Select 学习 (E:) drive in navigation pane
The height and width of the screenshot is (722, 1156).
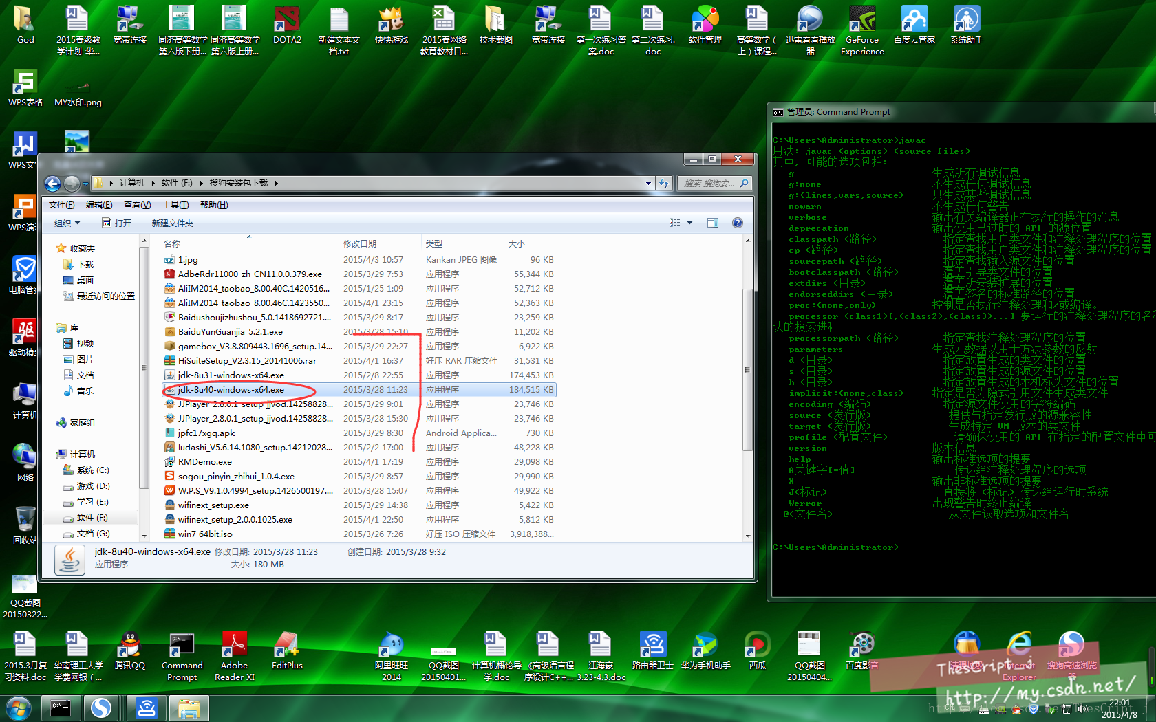[x=93, y=502]
